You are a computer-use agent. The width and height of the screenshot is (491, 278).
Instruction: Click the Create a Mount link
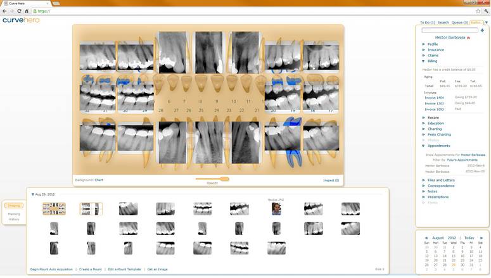pos(91,269)
